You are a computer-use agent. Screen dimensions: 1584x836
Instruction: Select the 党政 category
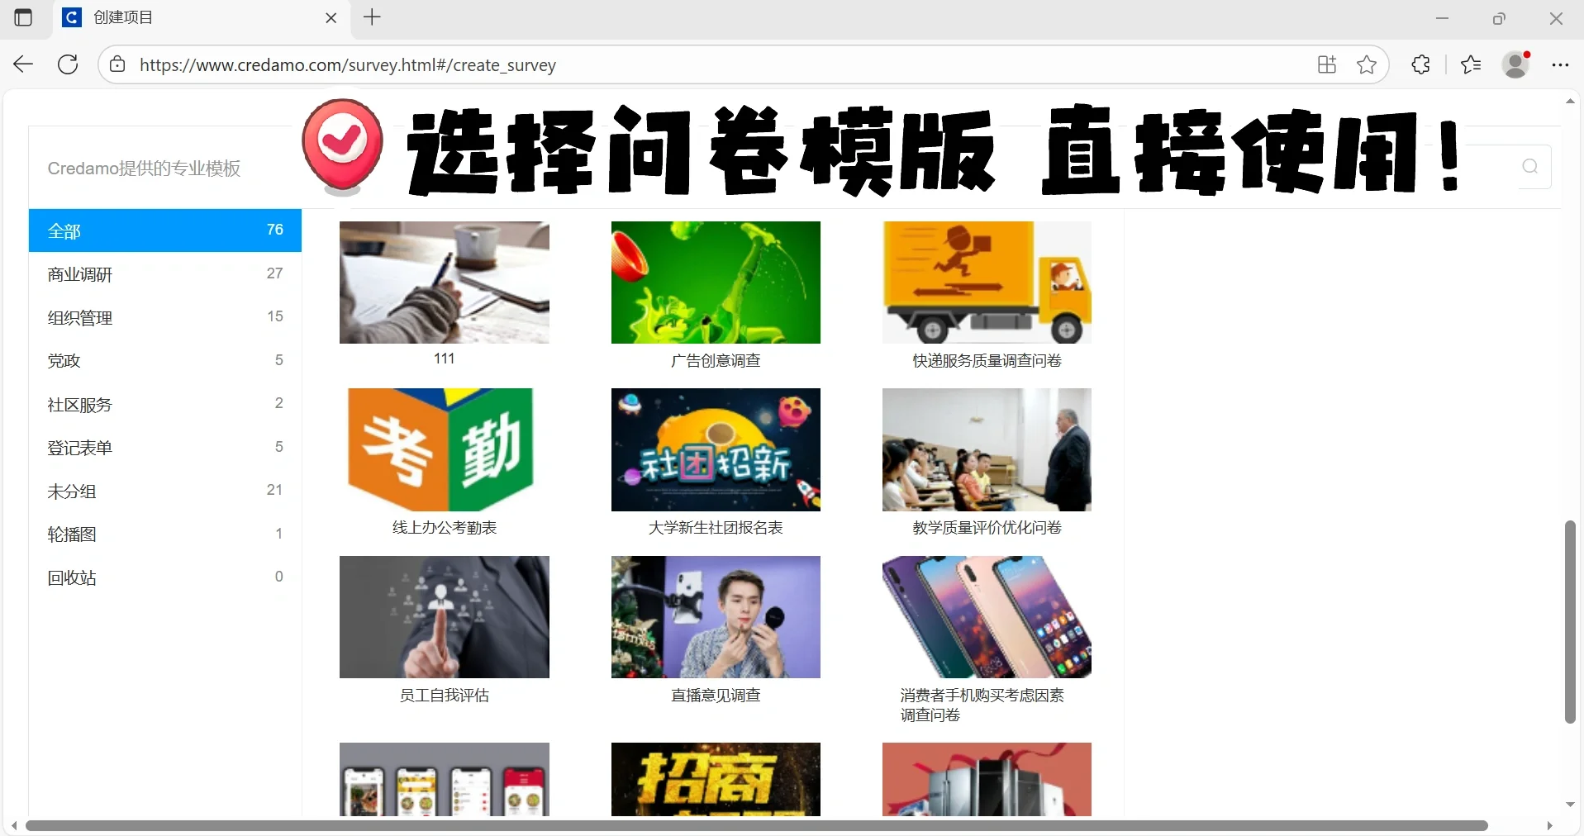pyautogui.click(x=62, y=361)
